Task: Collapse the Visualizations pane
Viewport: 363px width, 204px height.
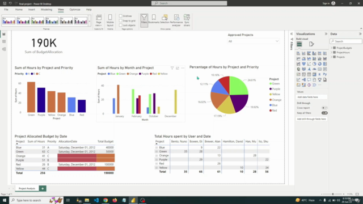Action: 326,34
